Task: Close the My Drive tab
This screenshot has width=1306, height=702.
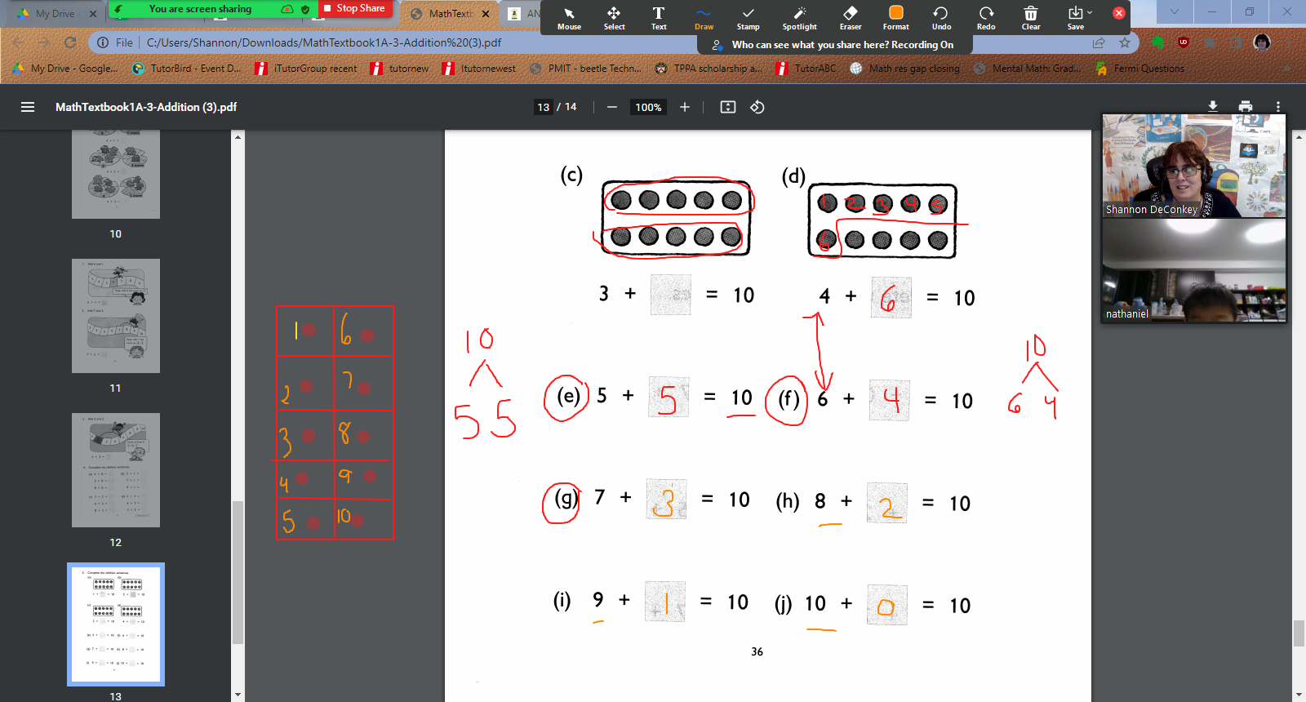Action: coord(92,14)
